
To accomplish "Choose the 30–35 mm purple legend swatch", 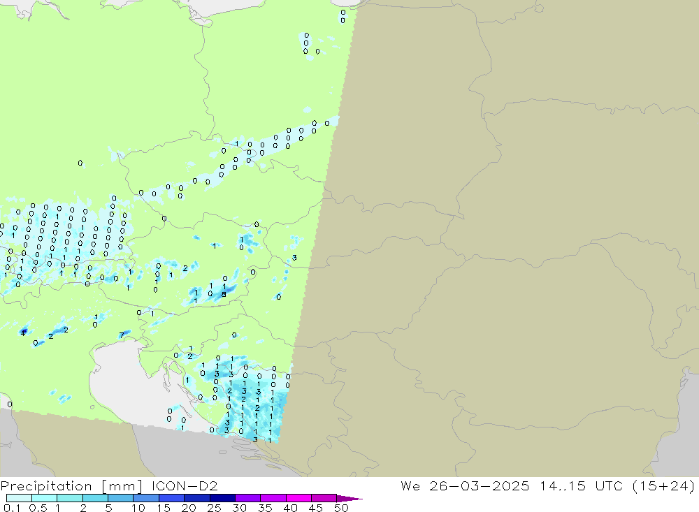I will (247, 498).
